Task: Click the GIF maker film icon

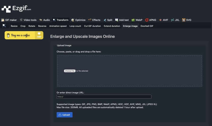Action: pos(3,20)
